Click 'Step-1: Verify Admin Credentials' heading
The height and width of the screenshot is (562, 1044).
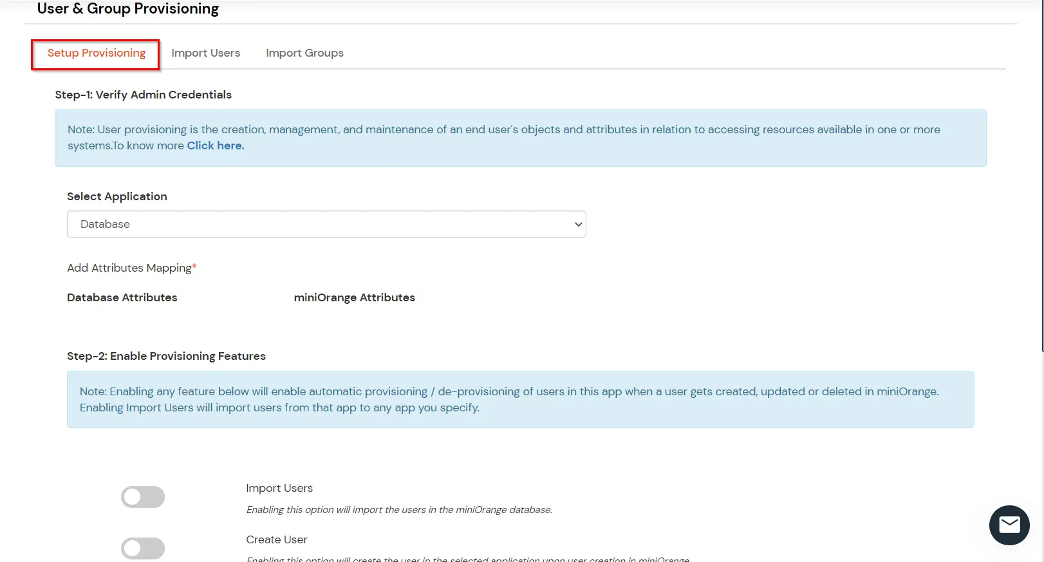pos(144,95)
